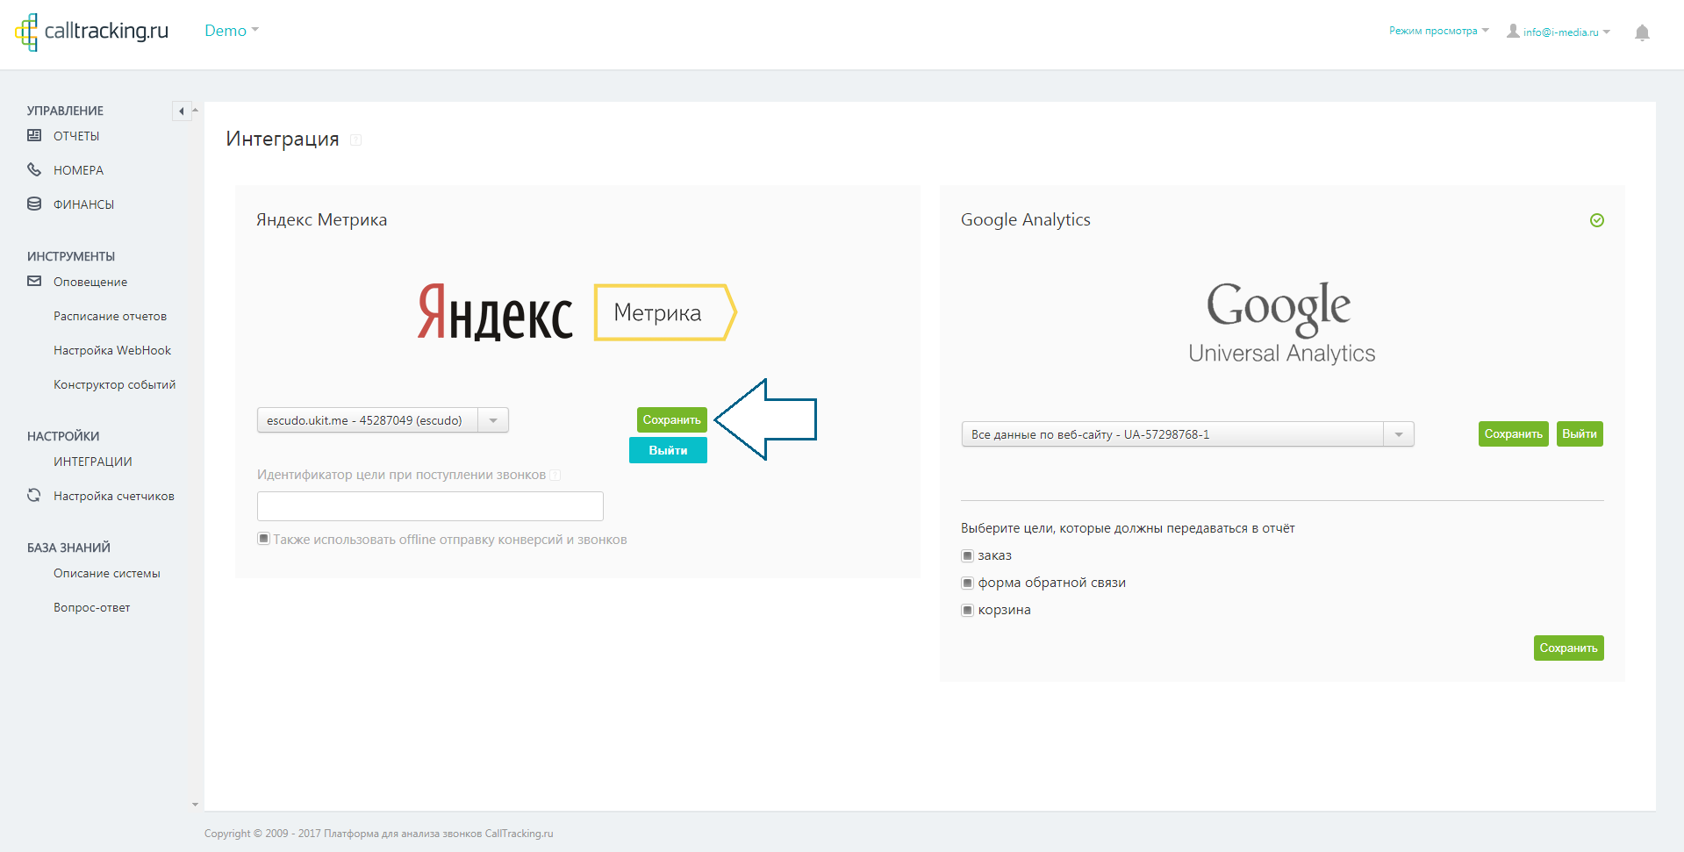Click the Copyright footer text

[378, 834]
